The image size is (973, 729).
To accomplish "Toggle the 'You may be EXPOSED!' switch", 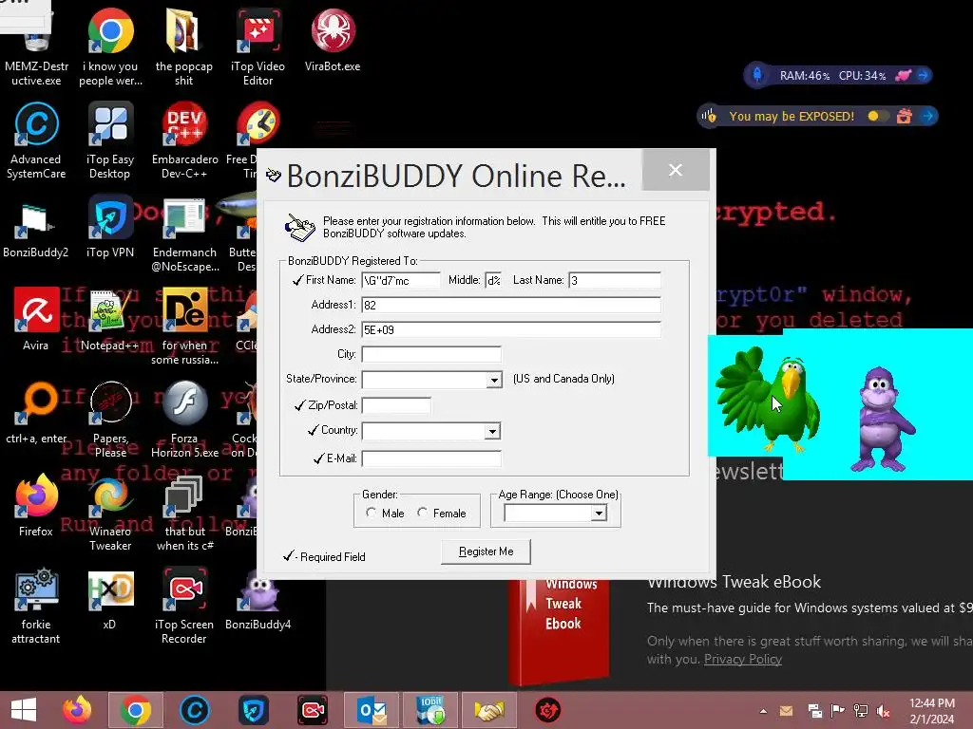I will pyautogui.click(x=877, y=116).
